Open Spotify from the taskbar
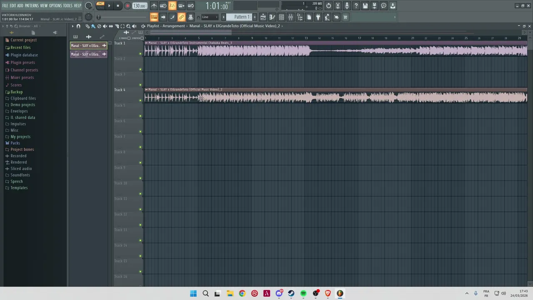The height and width of the screenshot is (300, 533). click(x=303, y=293)
